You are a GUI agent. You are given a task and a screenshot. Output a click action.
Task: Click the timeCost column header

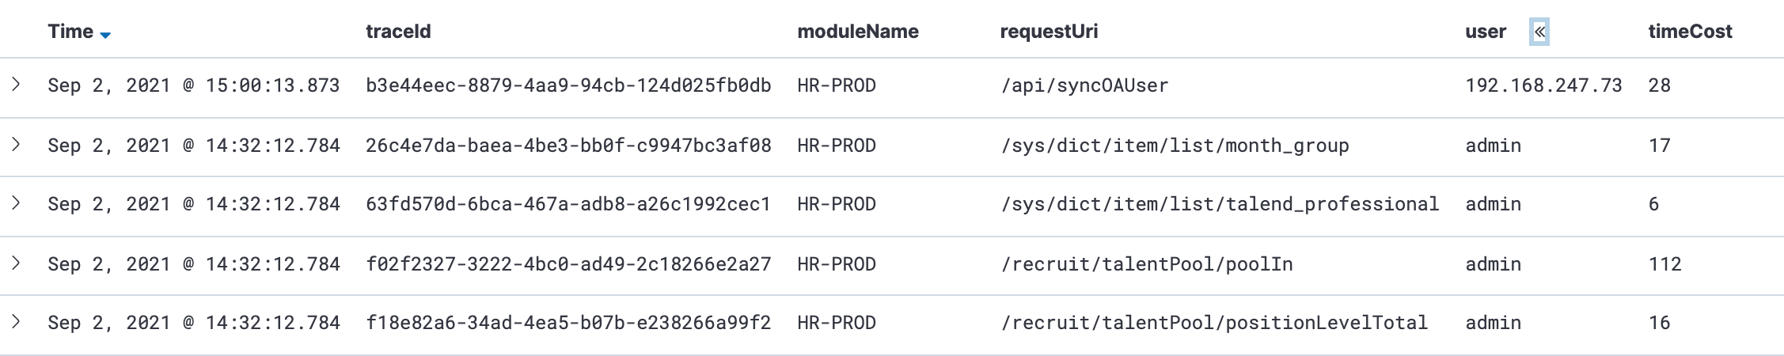click(x=1690, y=32)
